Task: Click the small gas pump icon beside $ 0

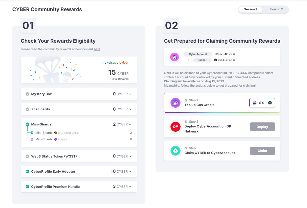Action: (x=254, y=103)
